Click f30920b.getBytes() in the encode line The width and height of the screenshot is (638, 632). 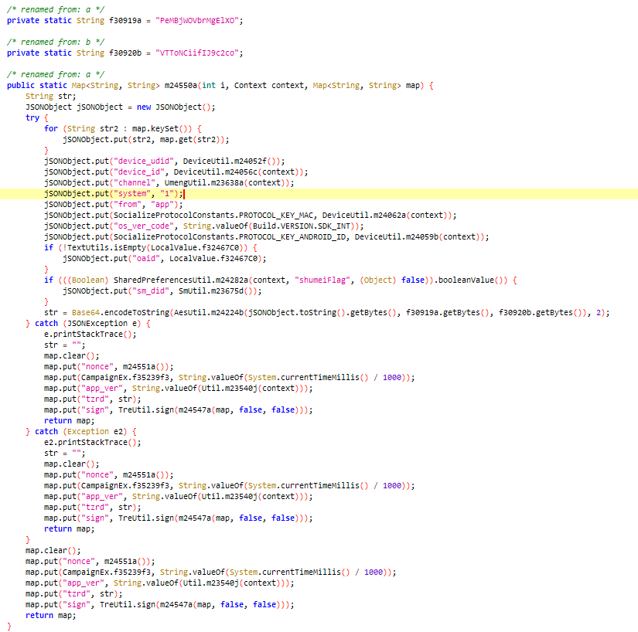coord(541,313)
